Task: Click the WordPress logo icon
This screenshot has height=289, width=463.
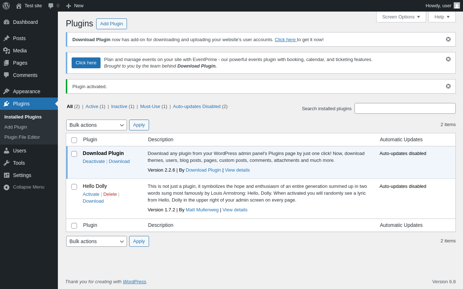Action: click(6, 6)
